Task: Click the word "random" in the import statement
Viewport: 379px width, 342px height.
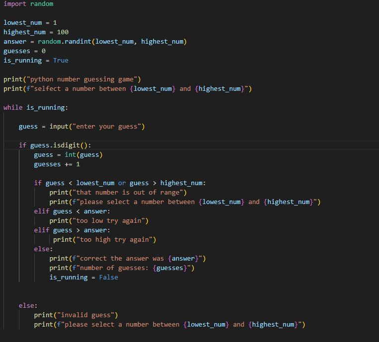Action: pos(42,4)
